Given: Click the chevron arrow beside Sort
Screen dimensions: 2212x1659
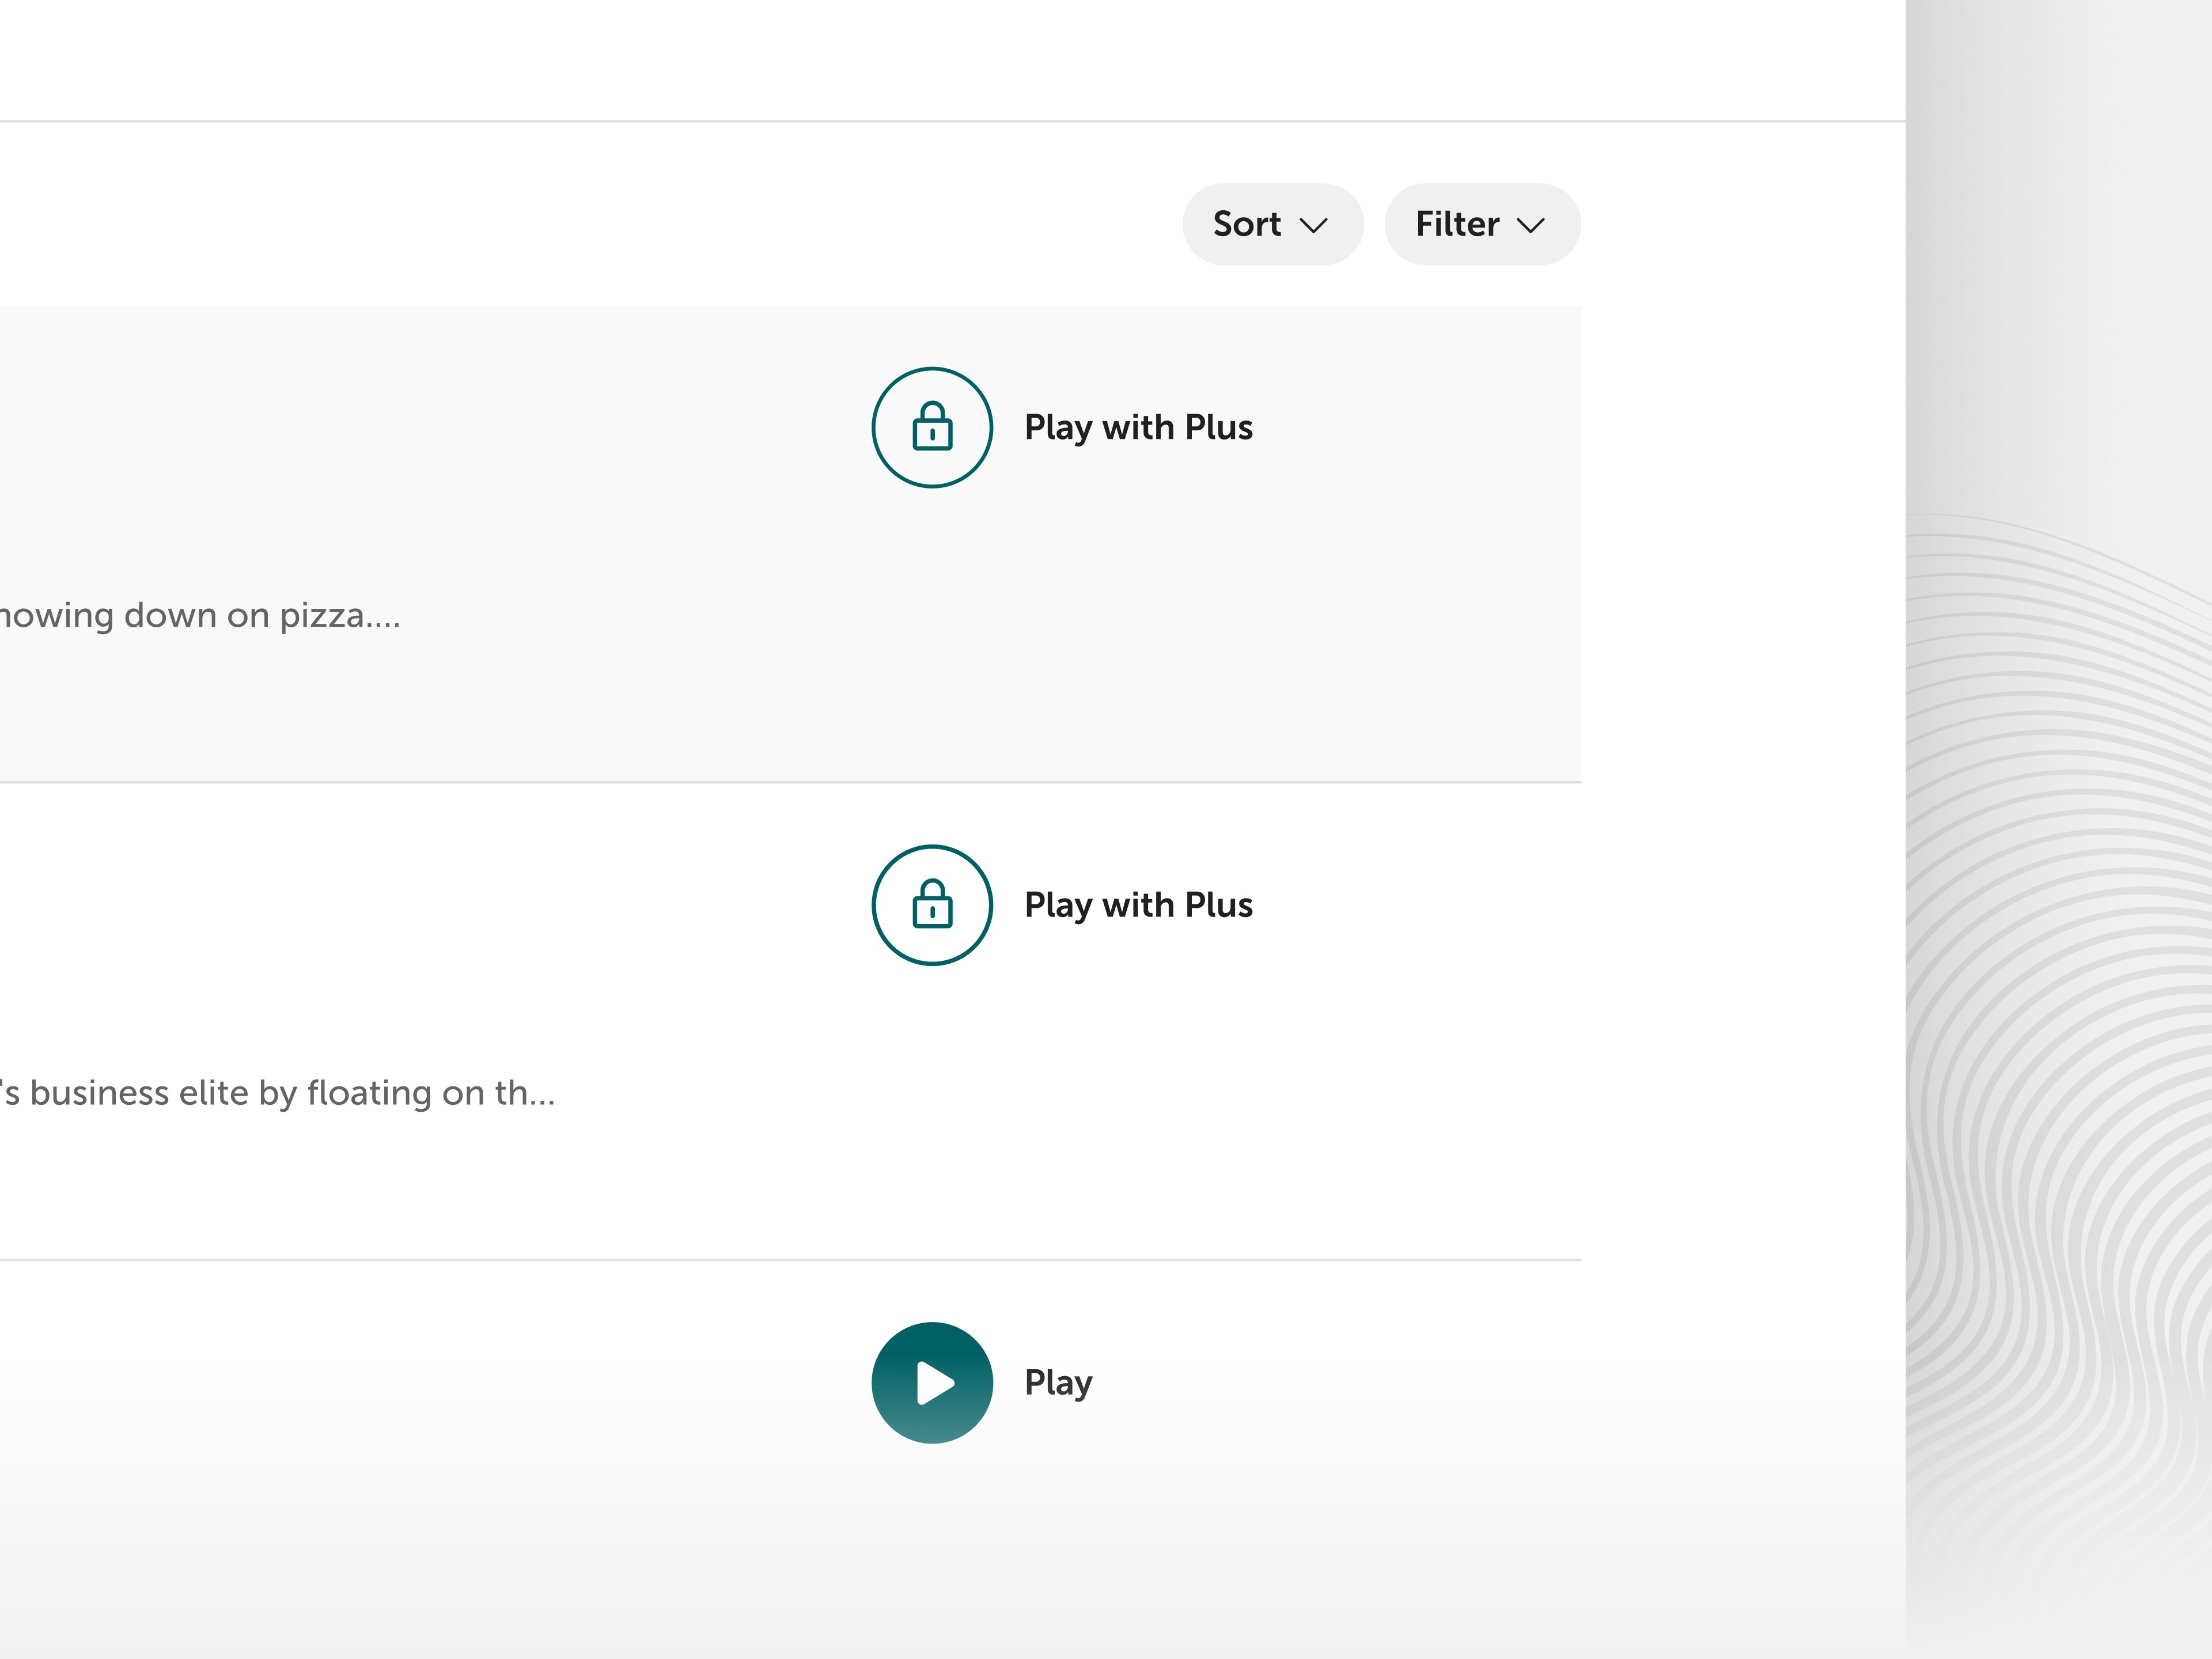Looking at the screenshot, I should [x=1313, y=225].
